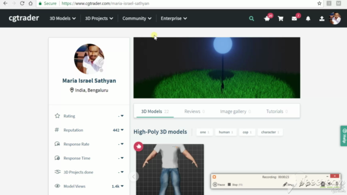
Task: Expand the Rating dropdown arrow
Action: (122, 116)
